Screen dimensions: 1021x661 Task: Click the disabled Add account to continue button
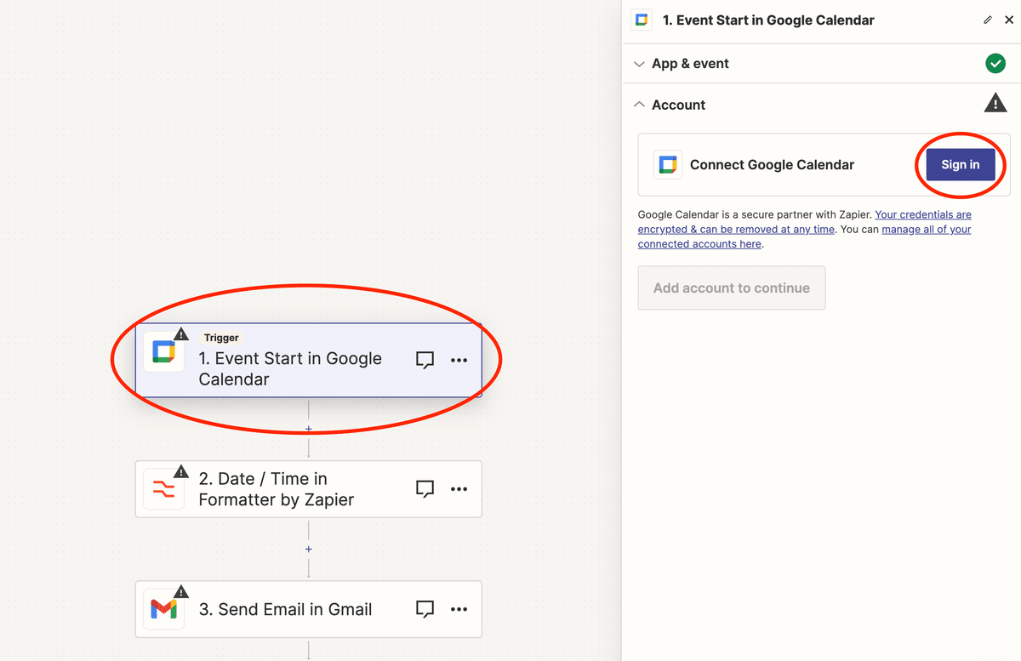coord(732,288)
